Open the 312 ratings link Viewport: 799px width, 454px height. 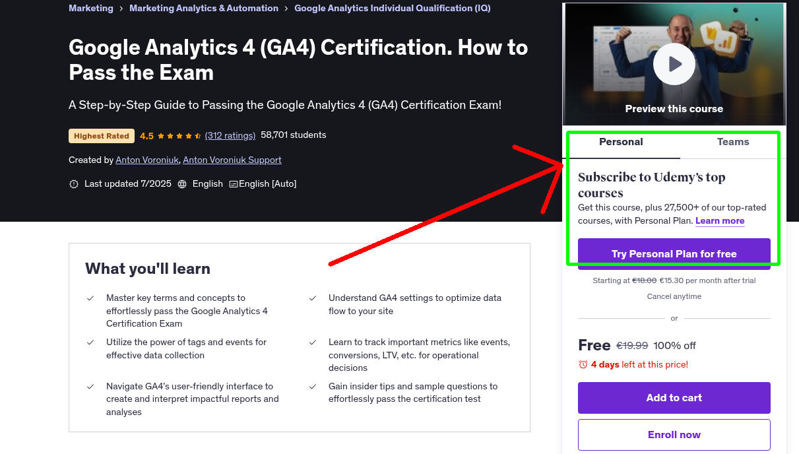coord(230,135)
